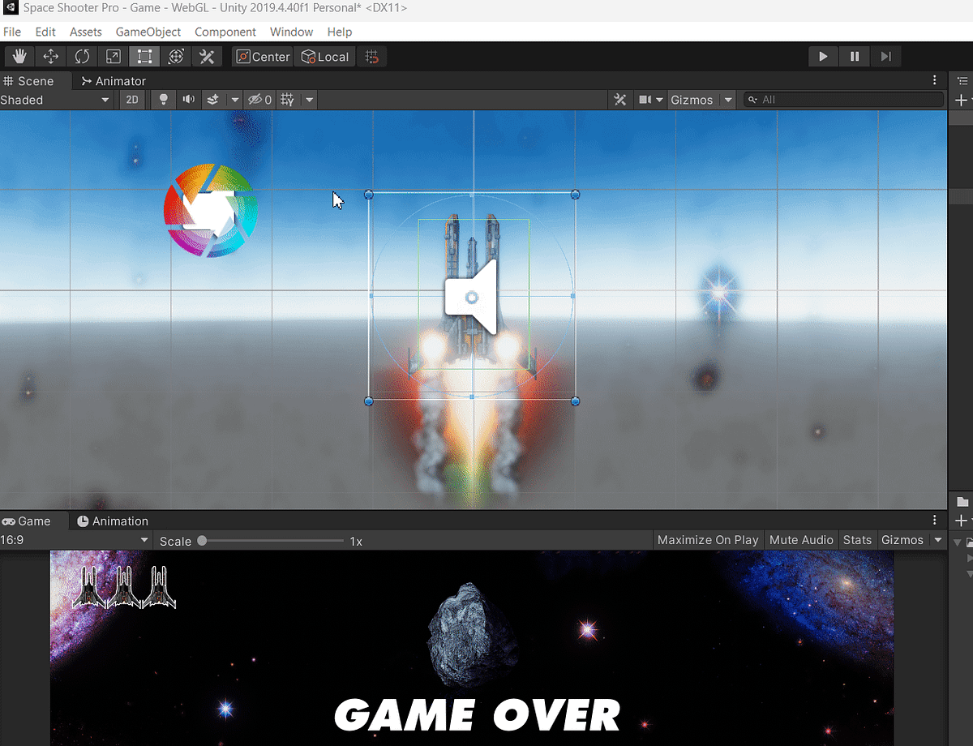Select the Rect Transform tool
The height and width of the screenshot is (746, 973).
[144, 56]
